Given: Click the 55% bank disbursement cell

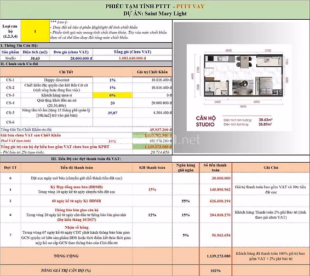Looking at the screenshot, I should 186,201.
